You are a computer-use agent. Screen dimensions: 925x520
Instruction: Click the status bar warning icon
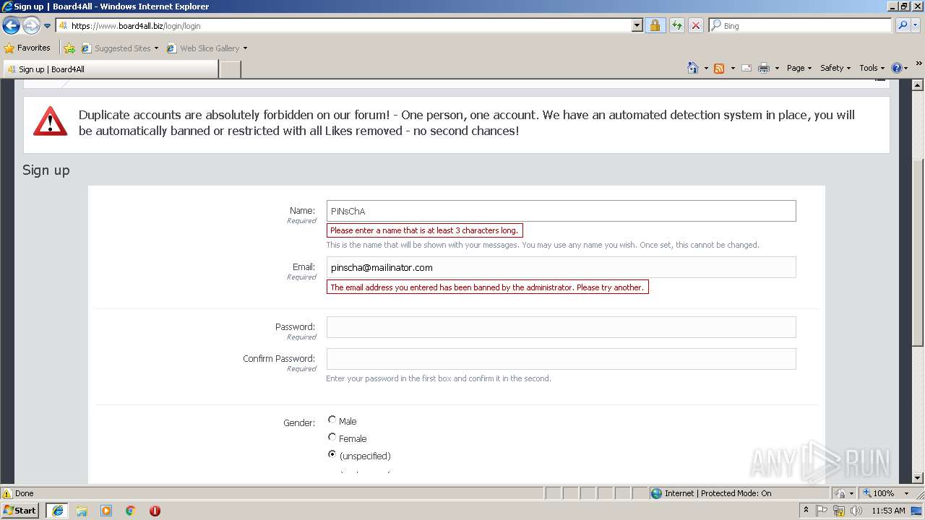coord(7,493)
